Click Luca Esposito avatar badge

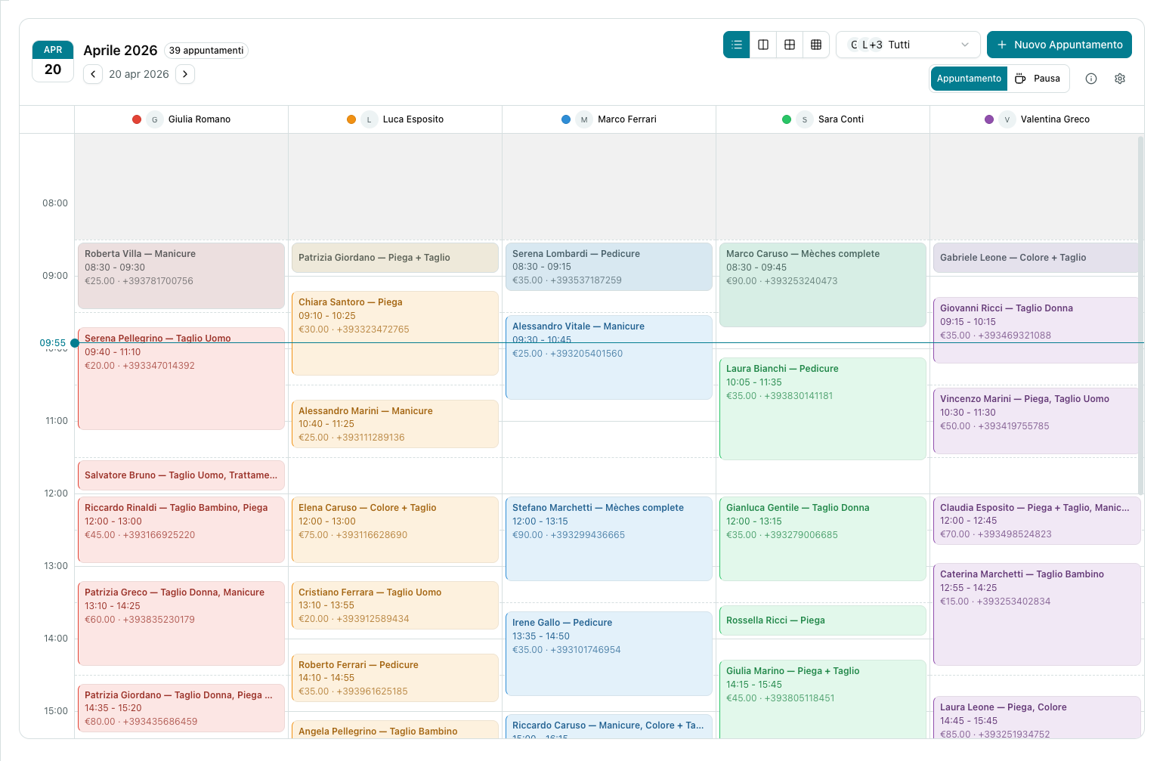pos(370,119)
